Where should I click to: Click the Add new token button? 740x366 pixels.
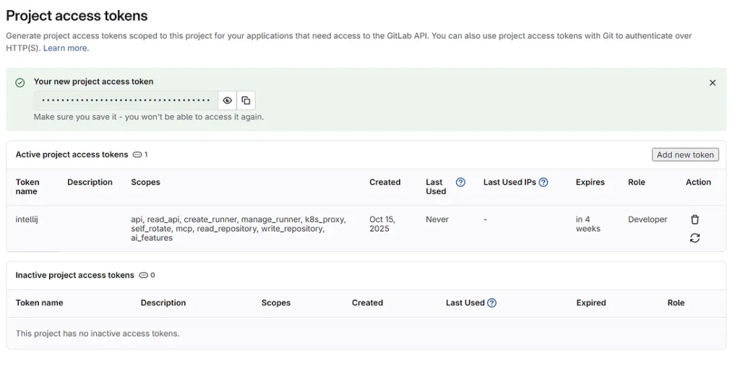(684, 154)
